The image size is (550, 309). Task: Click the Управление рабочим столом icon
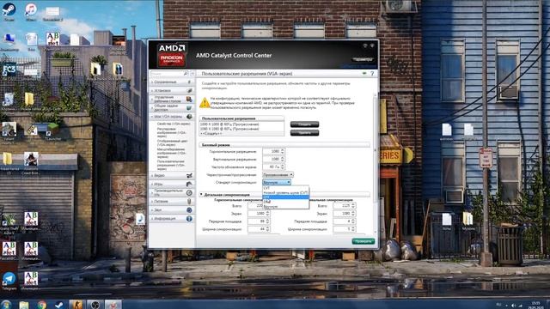pyautogui.click(x=189, y=100)
